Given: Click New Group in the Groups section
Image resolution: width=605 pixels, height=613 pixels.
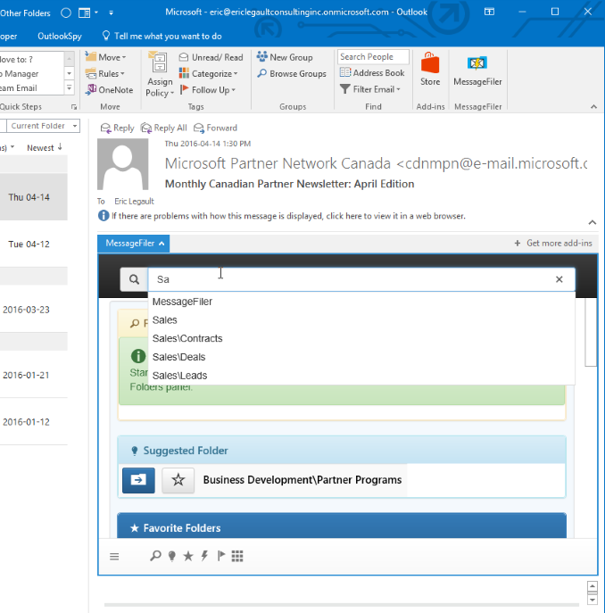Looking at the screenshot, I should pos(285,57).
